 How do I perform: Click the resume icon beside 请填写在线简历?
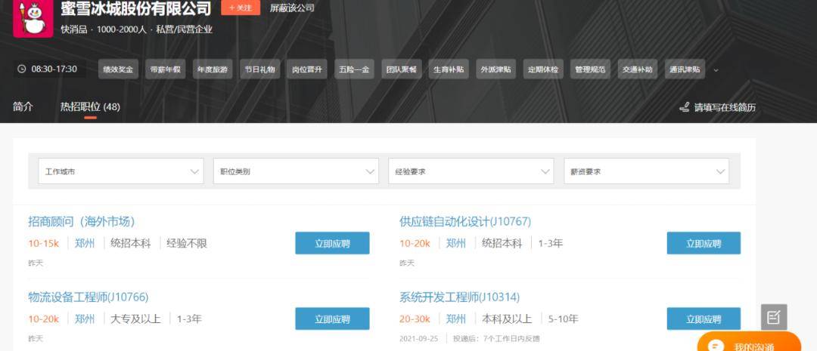click(x=685, y=108)
